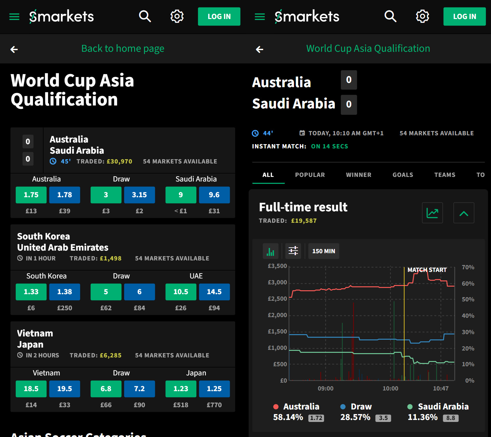Toggle Saudi Arabia green legend dot
This screenshot has width=491, height=437.
pyautogui.click(x=410, y=407)
